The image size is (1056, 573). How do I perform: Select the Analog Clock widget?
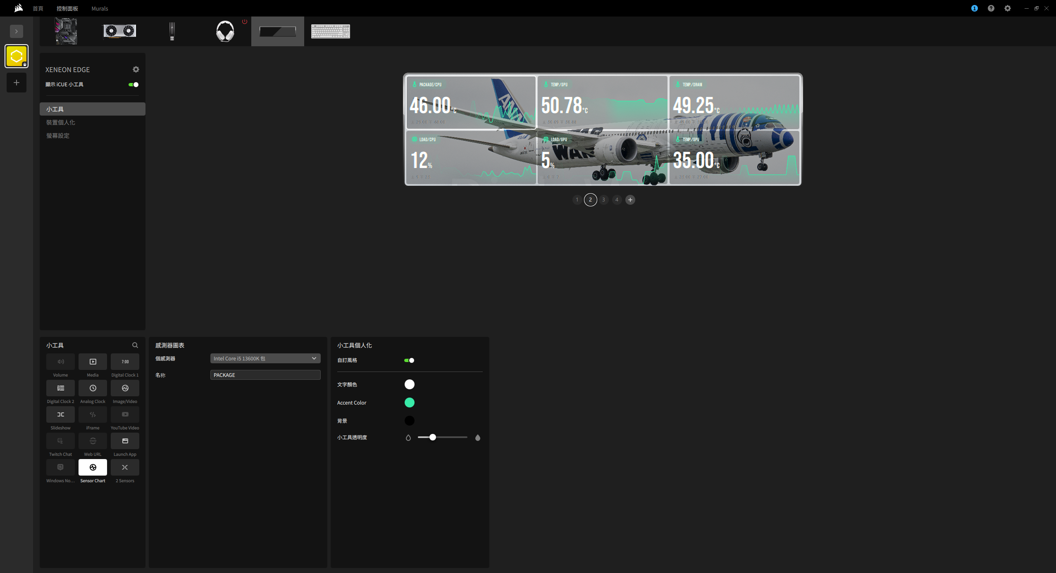click(93, 388)
